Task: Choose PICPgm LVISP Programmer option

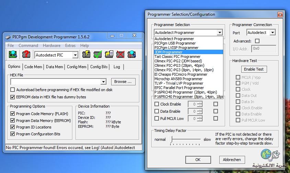Action: 188,48
